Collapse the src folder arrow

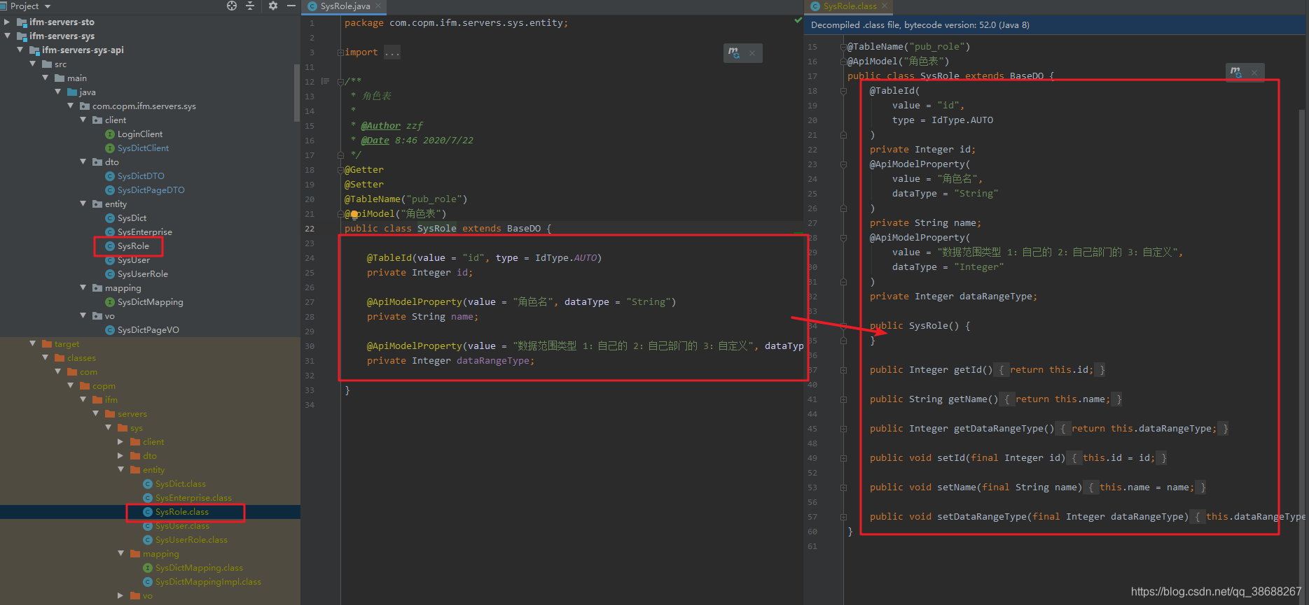(x=32, y=64)
